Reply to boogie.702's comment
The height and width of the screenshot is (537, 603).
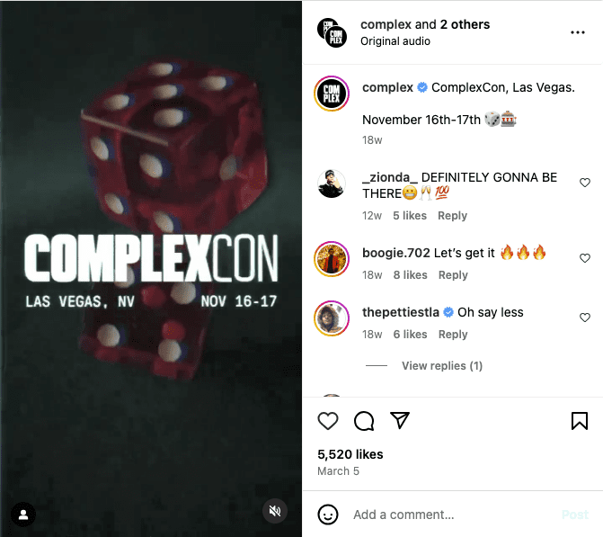tap(453, 275)
